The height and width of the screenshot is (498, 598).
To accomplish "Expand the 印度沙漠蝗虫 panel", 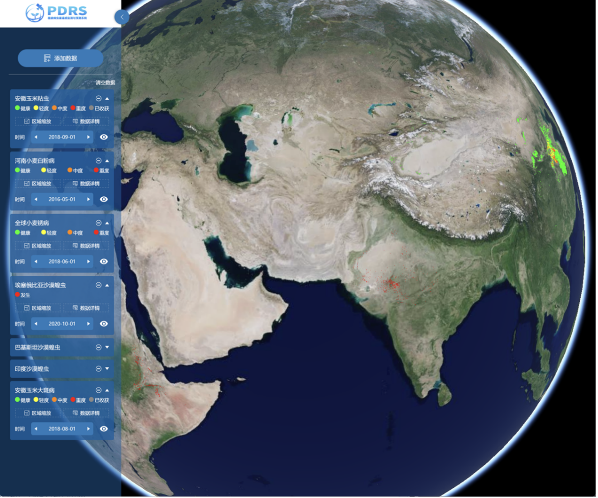I will click(106, 369).
